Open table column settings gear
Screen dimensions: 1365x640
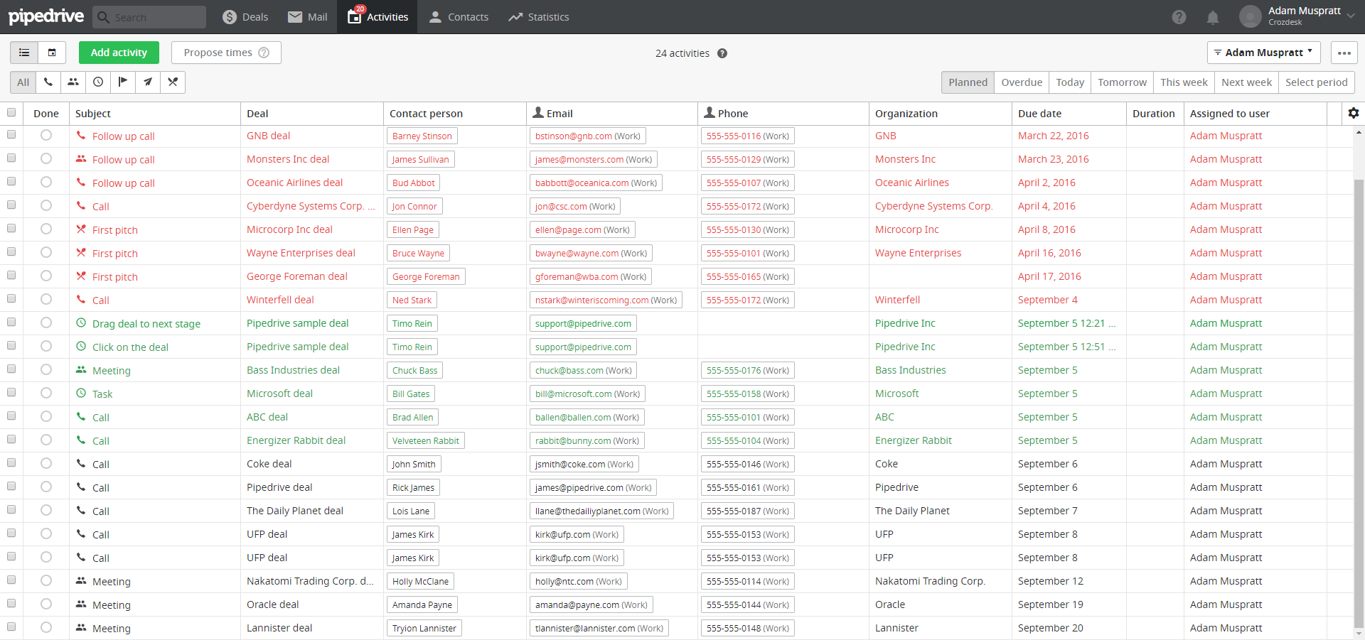coord(1353,113)
